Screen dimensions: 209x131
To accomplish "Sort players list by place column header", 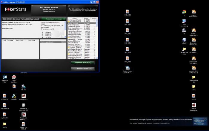I will (x=93, y=18).
